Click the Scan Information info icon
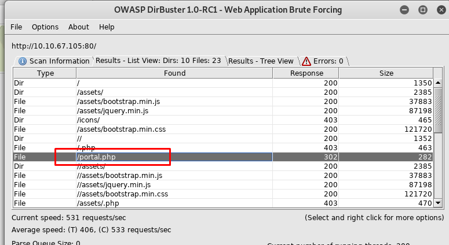The image size is (449, 245). pos(23,61)
